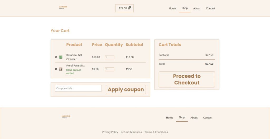Open Refund & Returns footer link

(x=131, y=132)
